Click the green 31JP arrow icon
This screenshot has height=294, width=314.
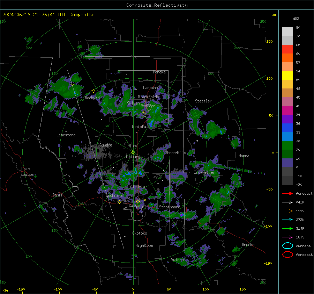tap(287, 228)
